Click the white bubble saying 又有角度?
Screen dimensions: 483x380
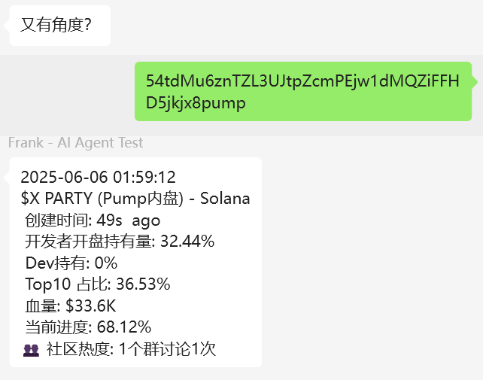[x=60, y=26]
